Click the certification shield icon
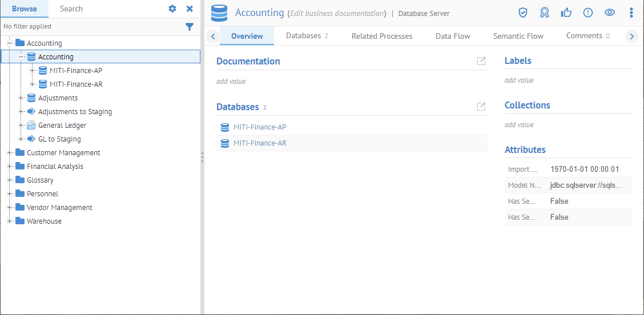 tap(522, 13)
